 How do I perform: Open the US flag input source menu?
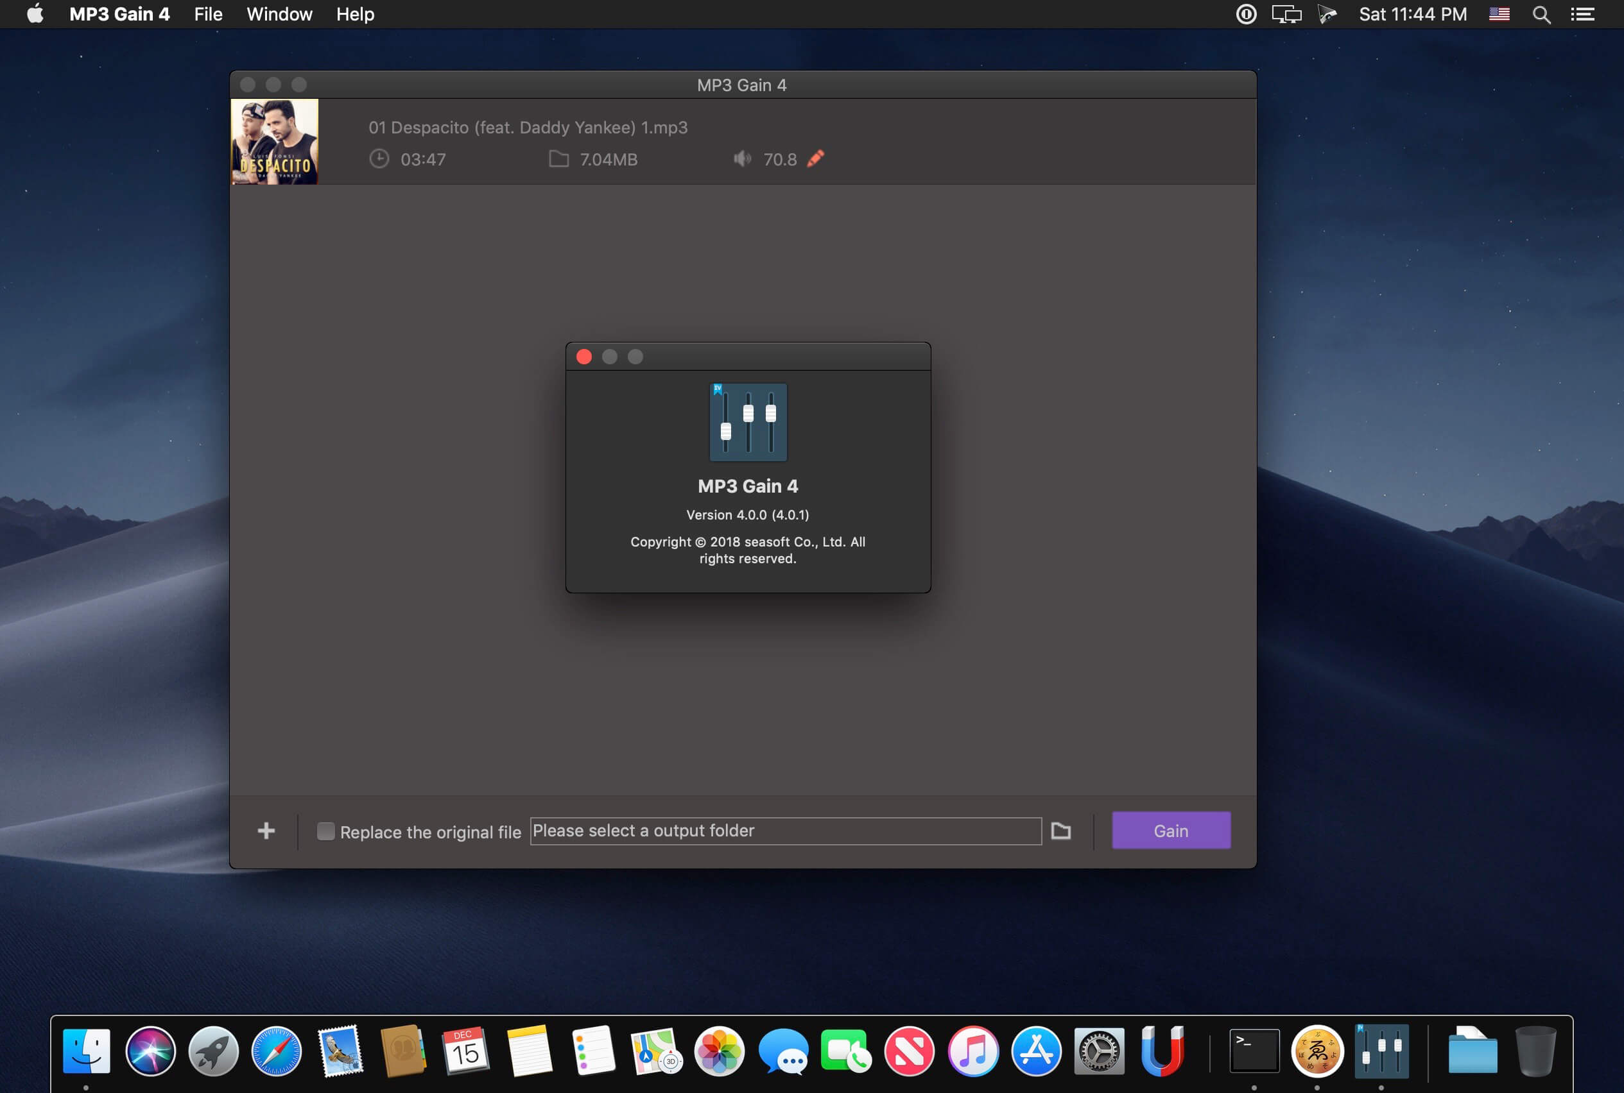1499,15
